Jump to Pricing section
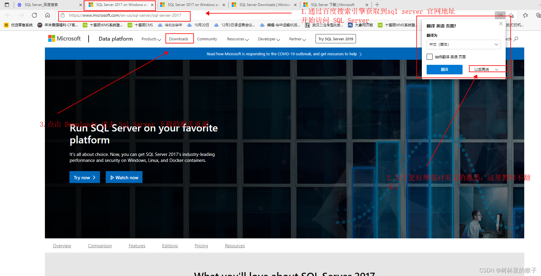This screenshot has height=276, width=541. [201, 246]
